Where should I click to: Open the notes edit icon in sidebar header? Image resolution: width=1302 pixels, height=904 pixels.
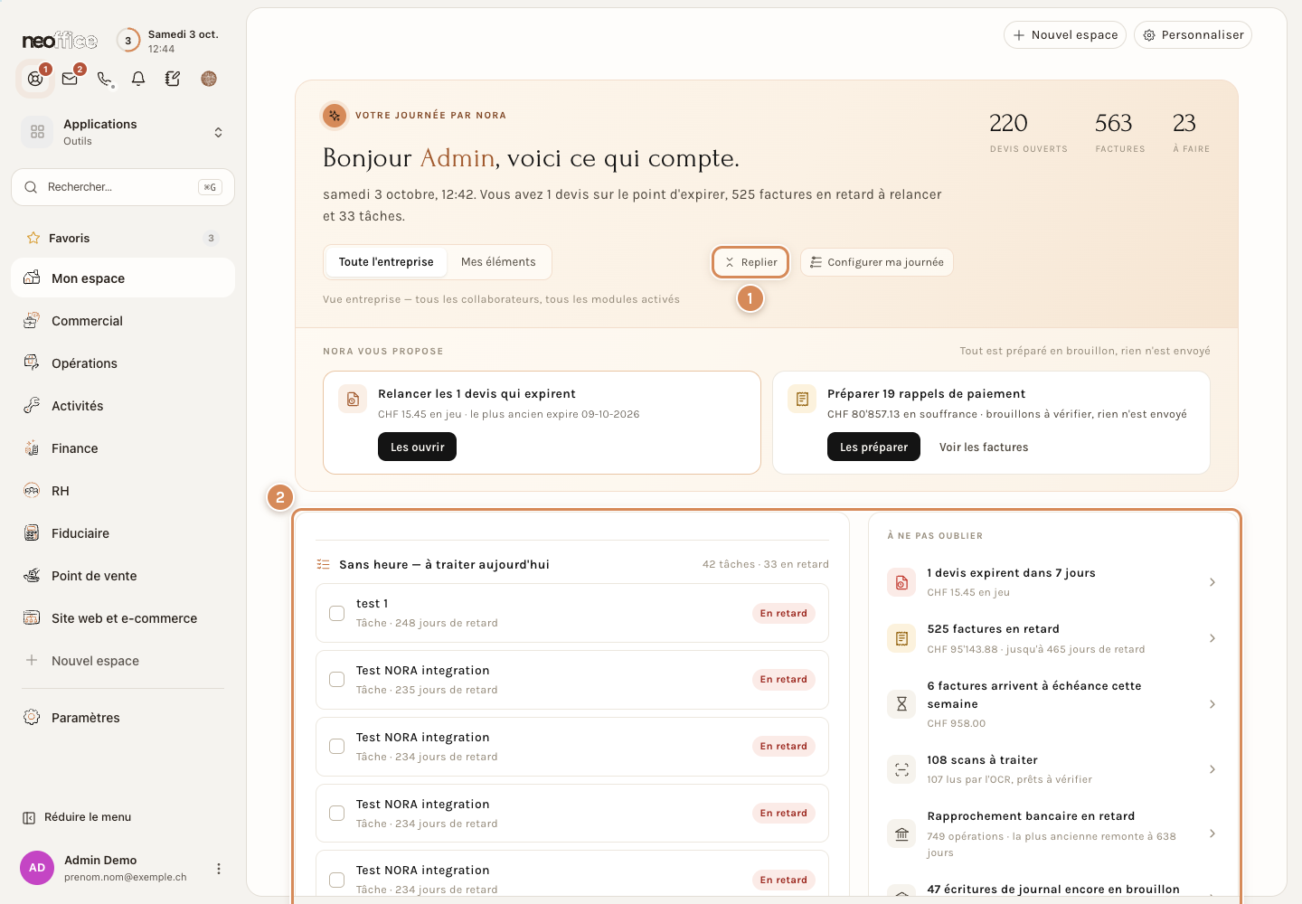click(173, 79)
